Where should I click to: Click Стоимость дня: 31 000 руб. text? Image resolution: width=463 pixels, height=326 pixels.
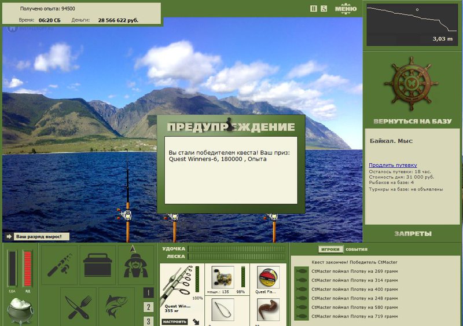(401, 177)
